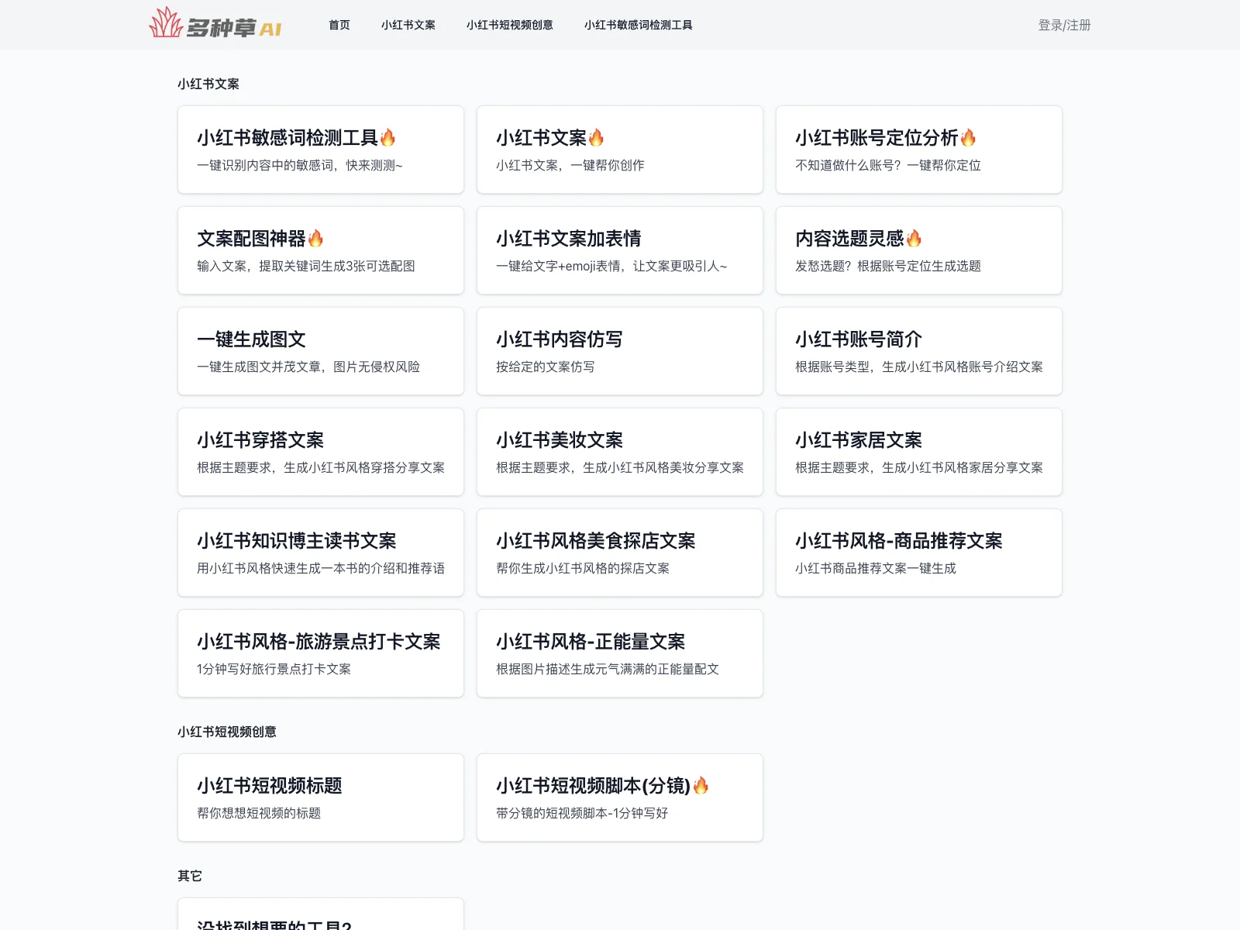Click text 不知道做什么账号？一键帮你定位
Viewport: 1240px width, 930px height.
click(x=888, y=165)
